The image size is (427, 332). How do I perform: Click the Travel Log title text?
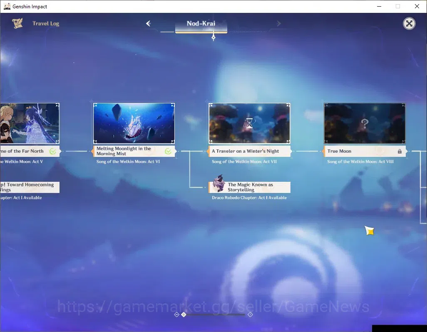coord(46,24)
